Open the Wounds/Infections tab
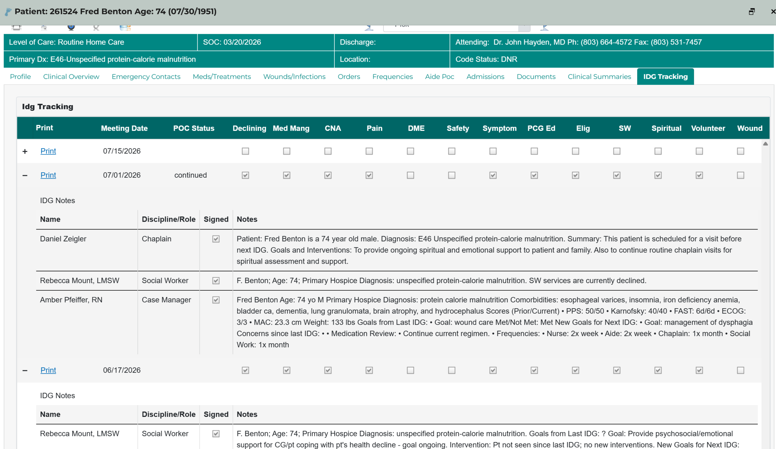 294,77
